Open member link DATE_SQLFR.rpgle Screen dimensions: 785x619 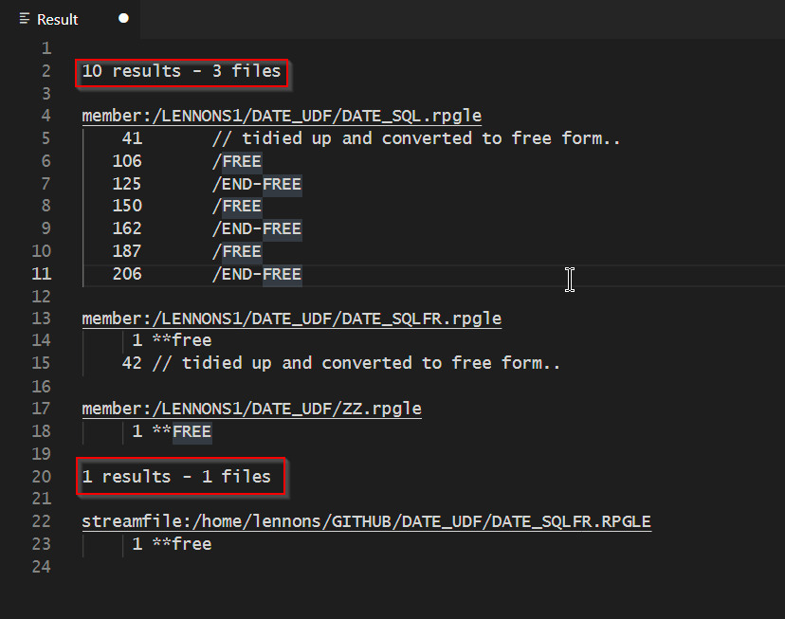(x=290, y=318)
